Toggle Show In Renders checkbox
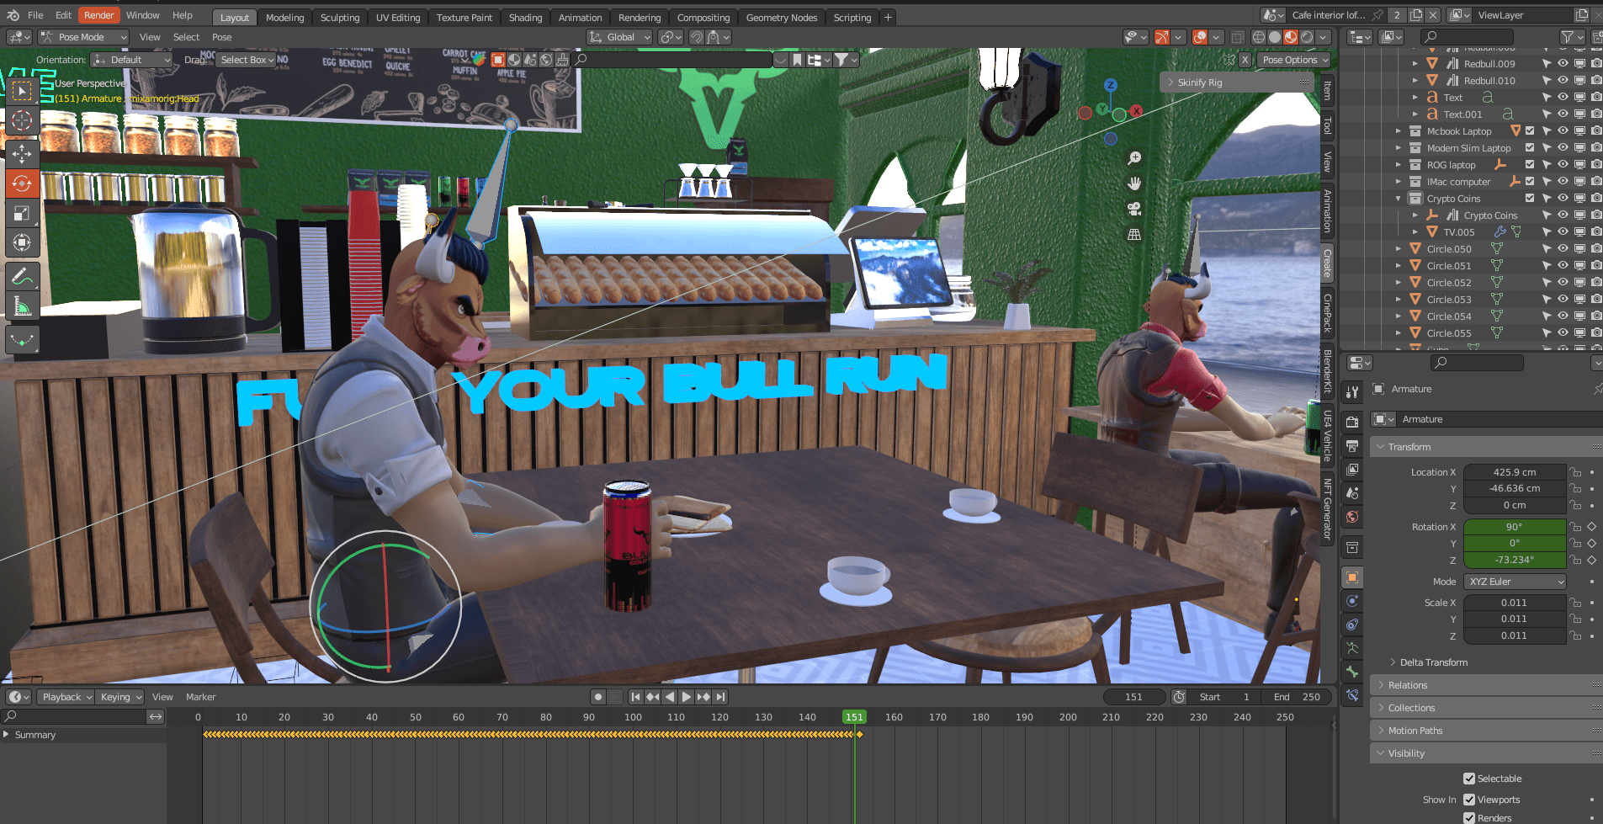Viewport: 1603px width, 824px height. click(1469, 818)
